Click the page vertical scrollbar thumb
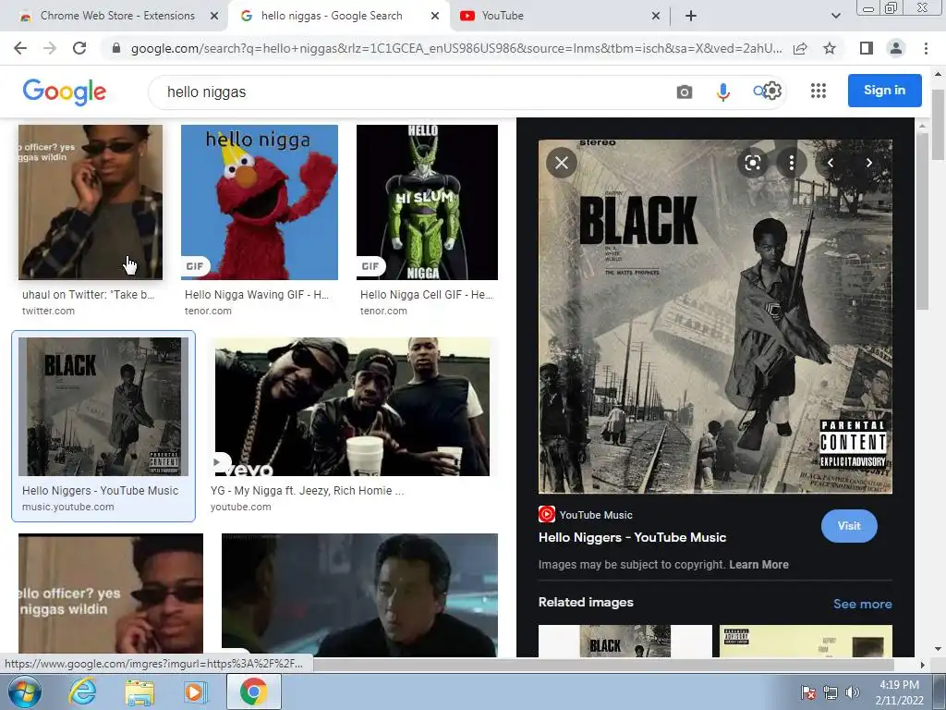Viewport: 946px width, 710px height. coord(938,125)
